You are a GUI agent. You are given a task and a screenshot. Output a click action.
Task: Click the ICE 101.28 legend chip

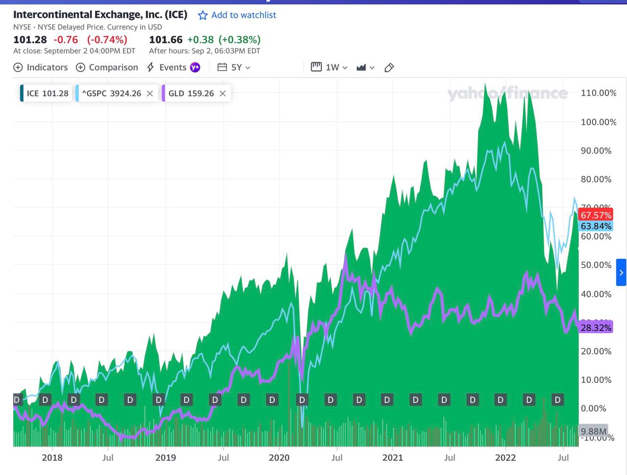tap(46, 93)
